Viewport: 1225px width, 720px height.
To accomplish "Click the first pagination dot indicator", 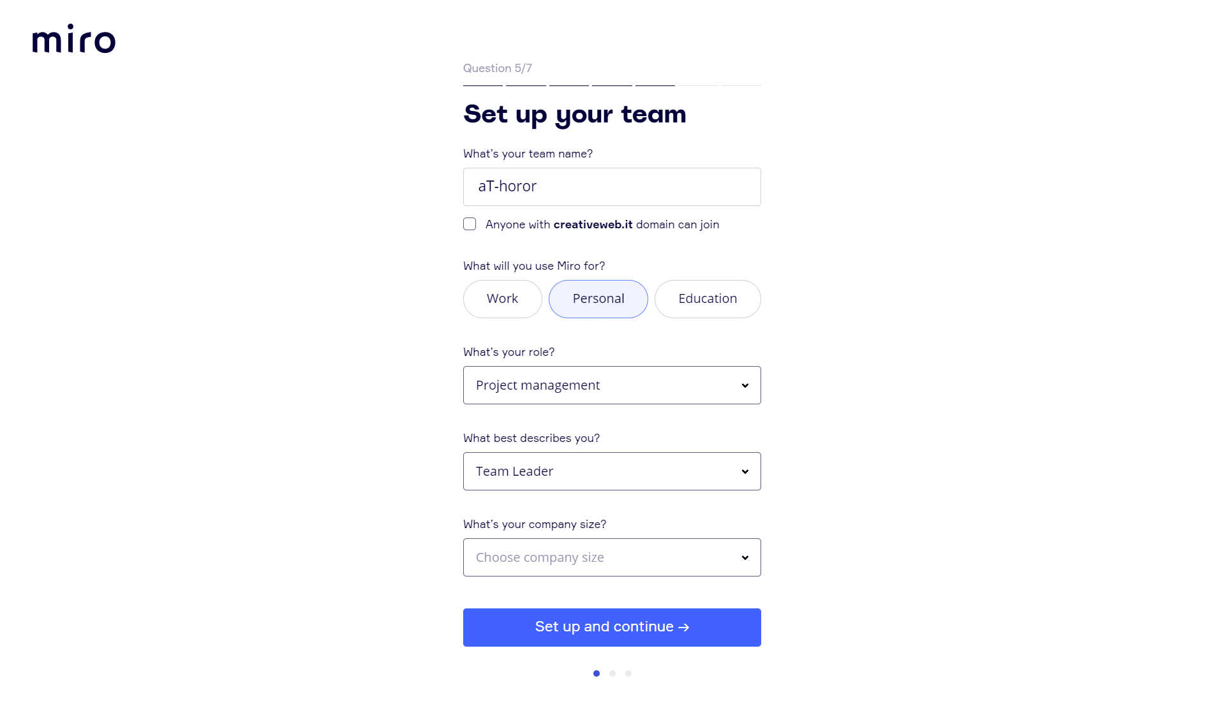I will [x=597, y=673].
